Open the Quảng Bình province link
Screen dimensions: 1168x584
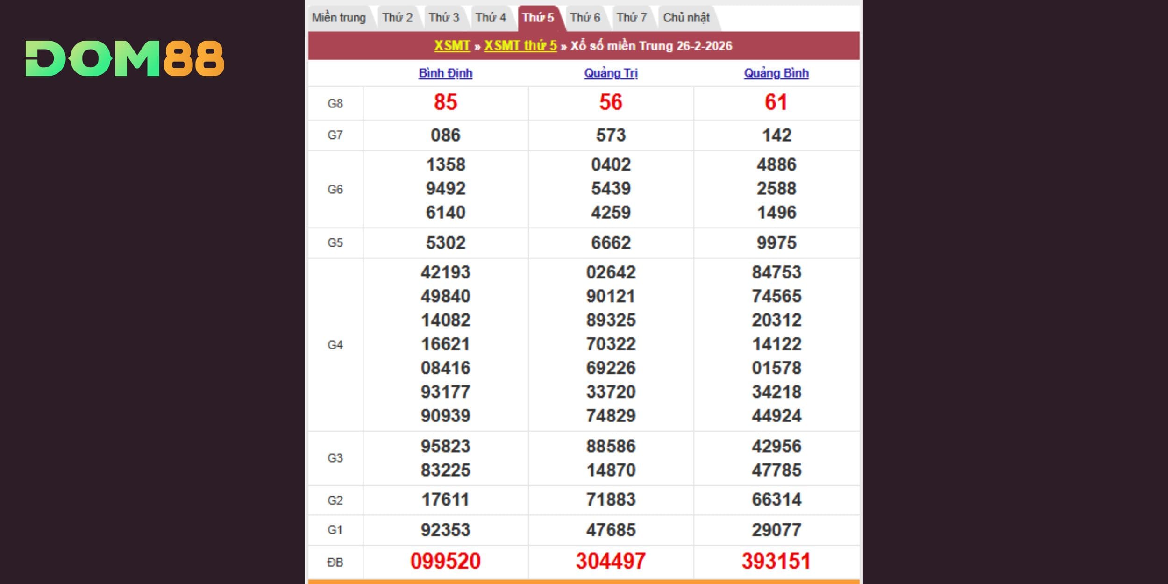776,73
